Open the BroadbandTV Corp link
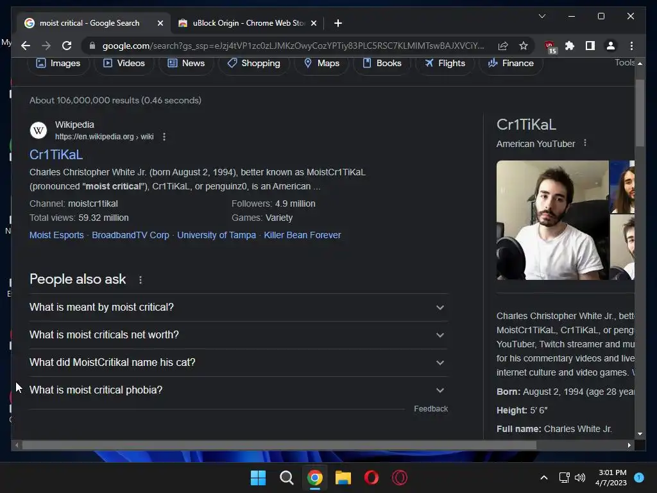657x493 pixels. 130,235
